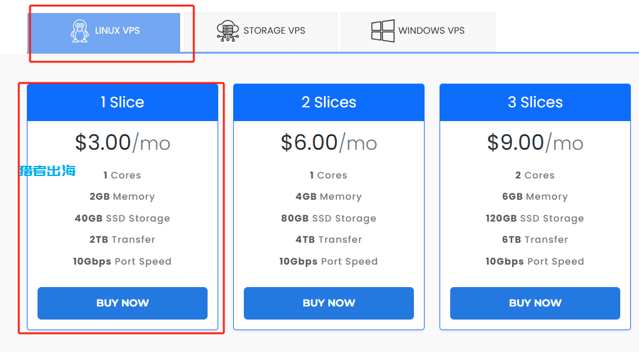
Task: Click BUY NOW under 2 Slices
Action: click(329, 303)
